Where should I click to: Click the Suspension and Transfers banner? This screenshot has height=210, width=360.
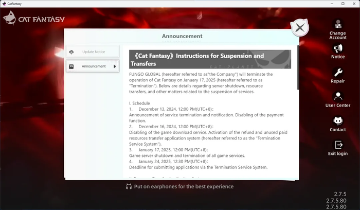click(x=210, y=59)
